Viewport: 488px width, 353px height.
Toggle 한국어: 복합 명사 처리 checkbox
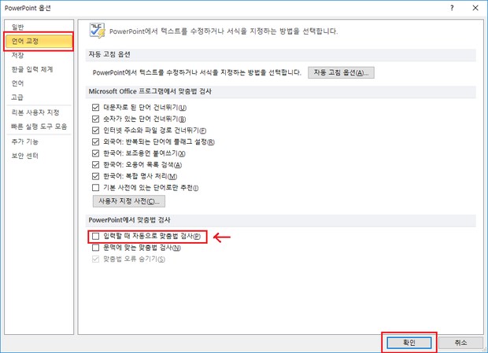[95, 176]
